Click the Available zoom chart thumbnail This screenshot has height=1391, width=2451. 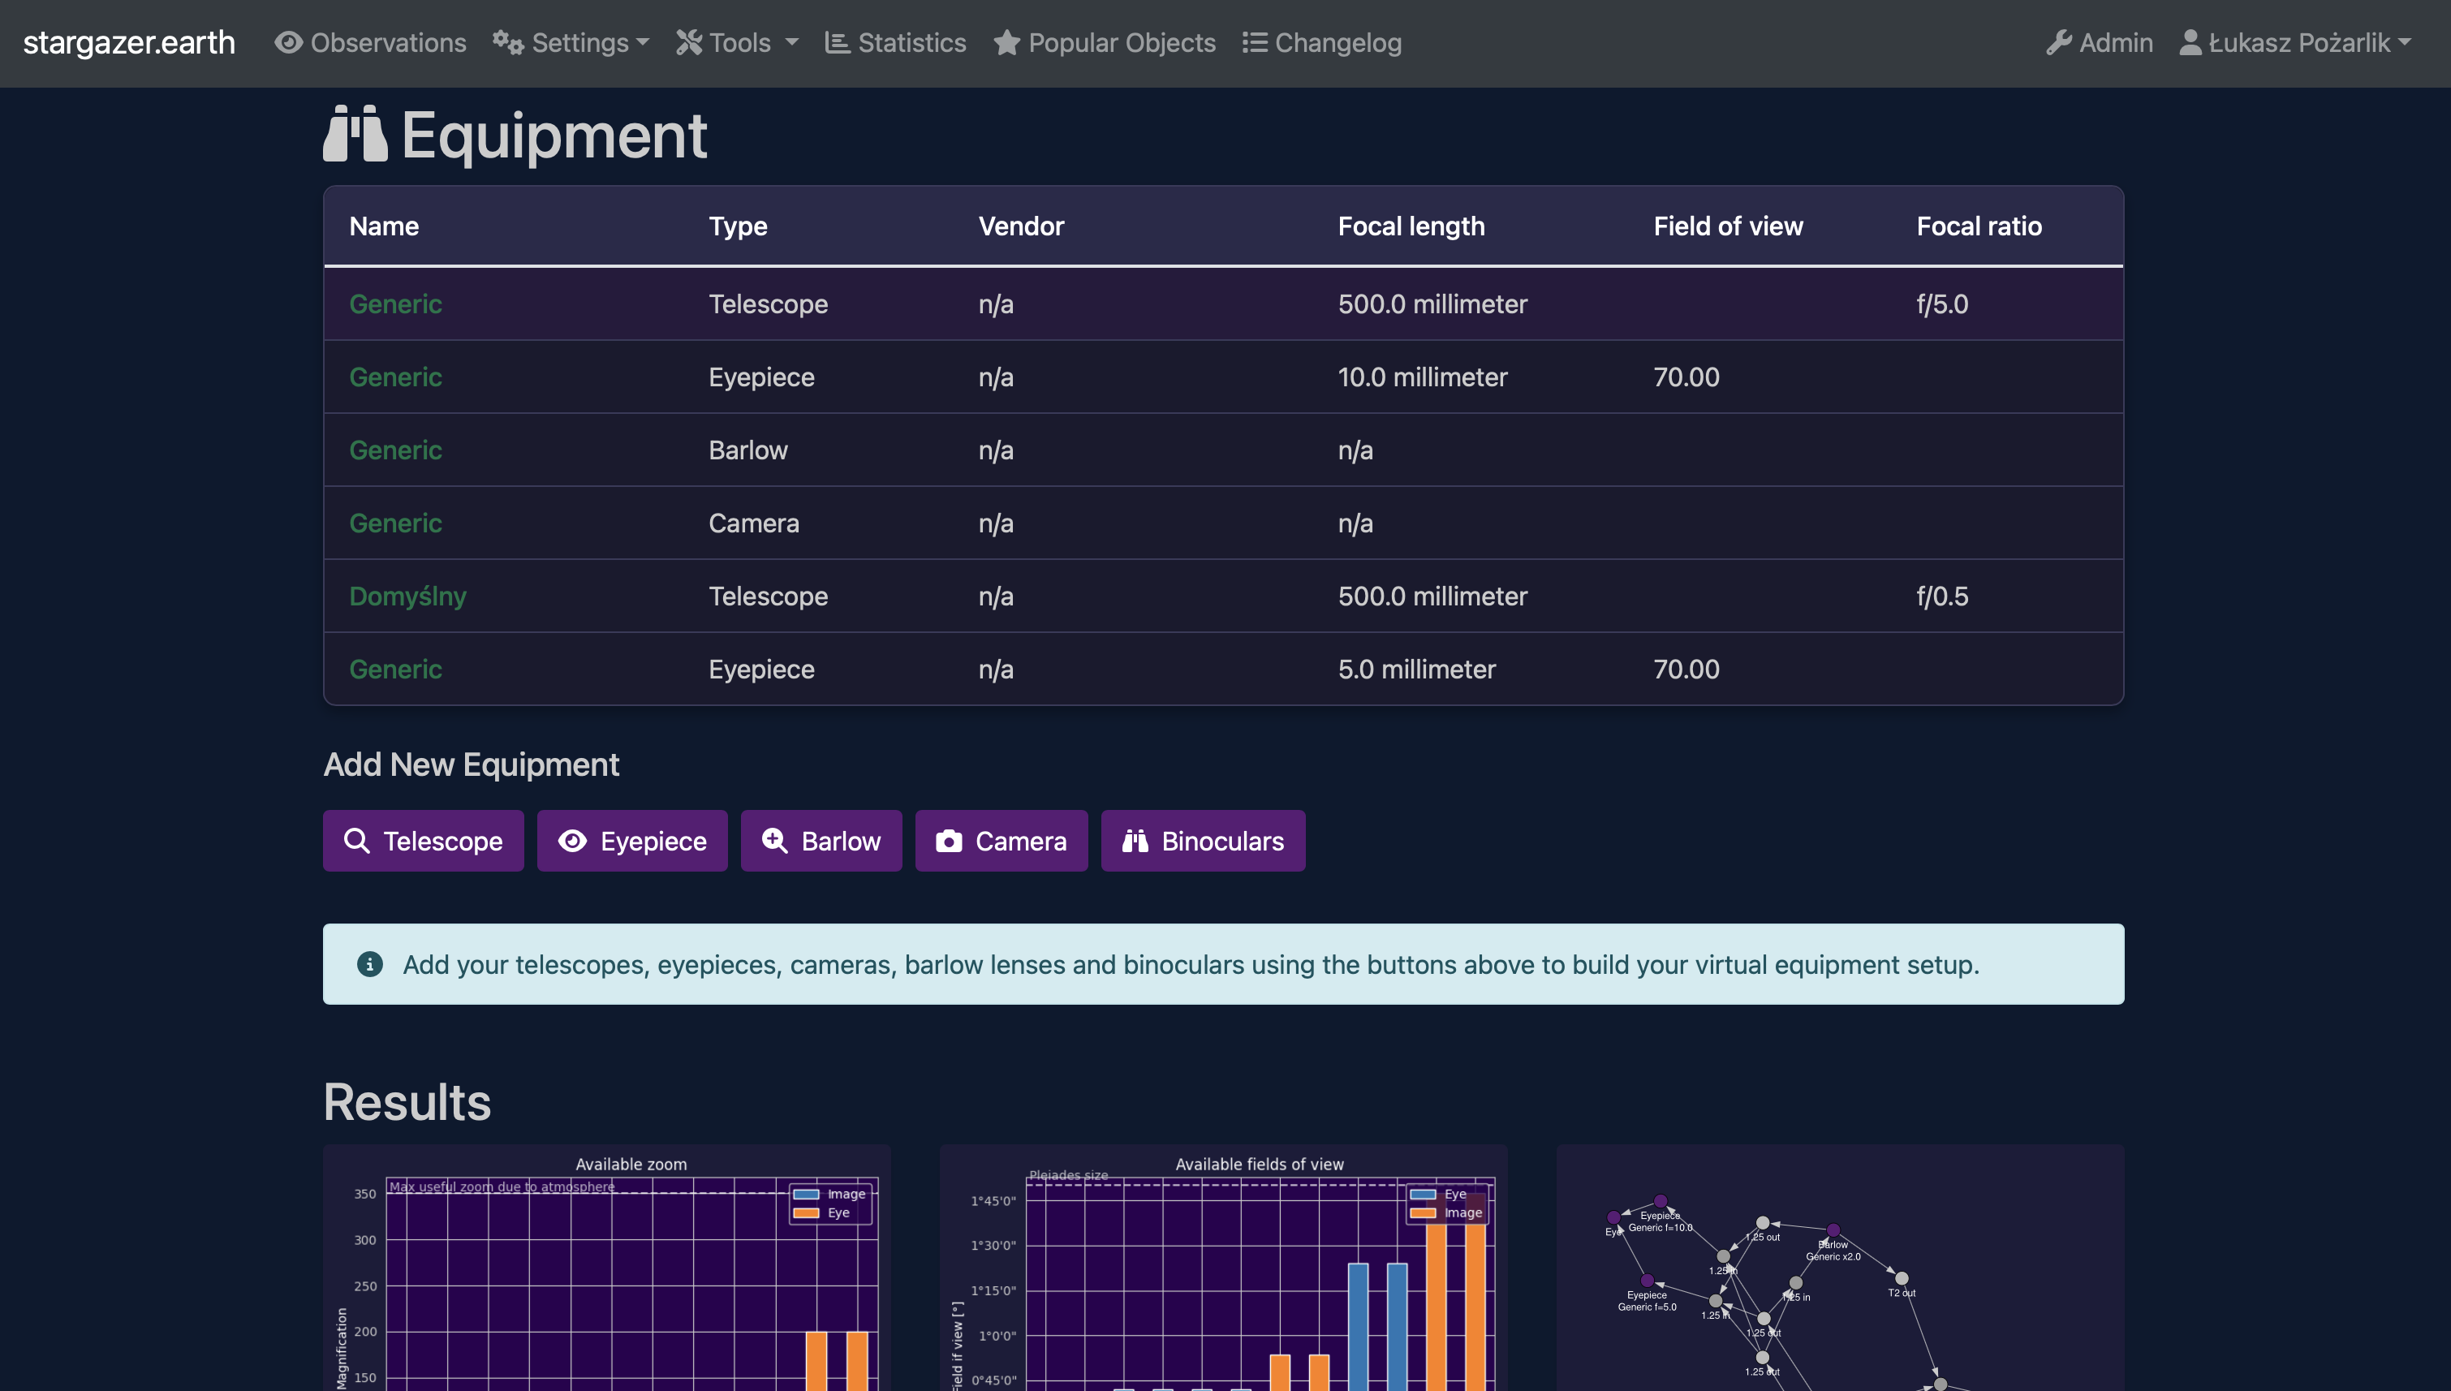(x=606, y=1271)
